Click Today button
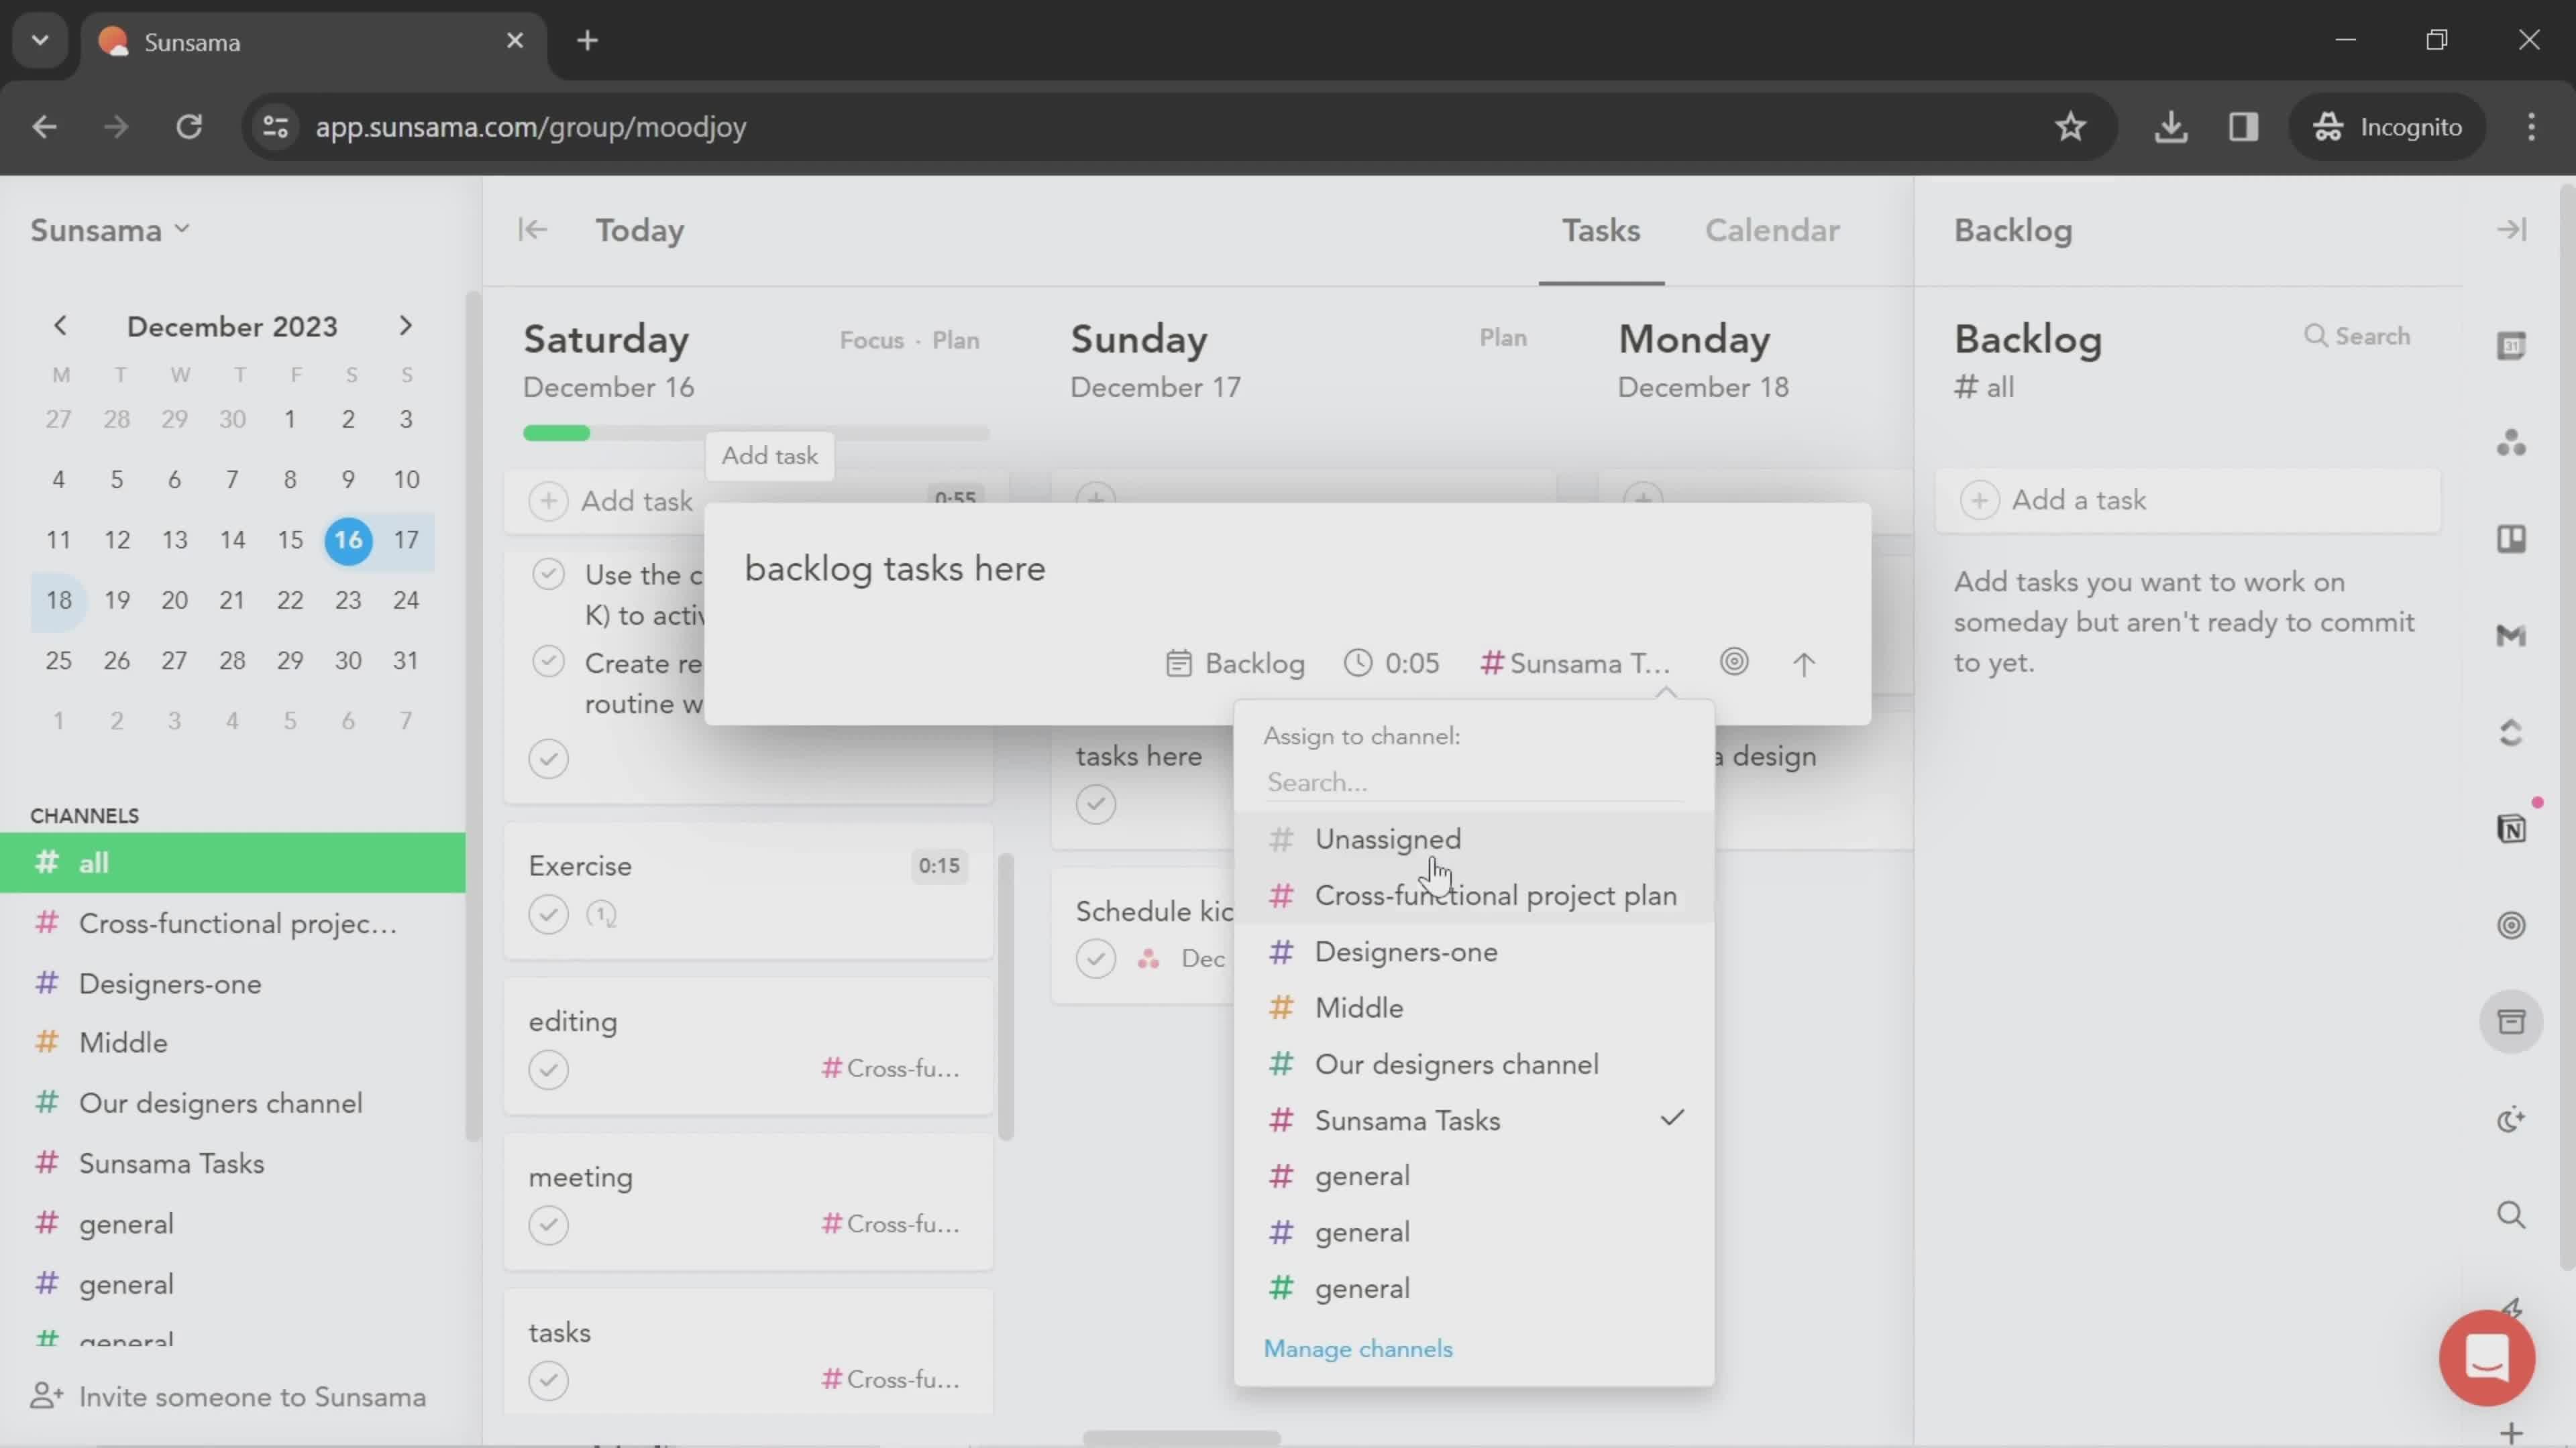This screenshot has width=2576, height=1448. pyautogui.click(x=640, y=231)
